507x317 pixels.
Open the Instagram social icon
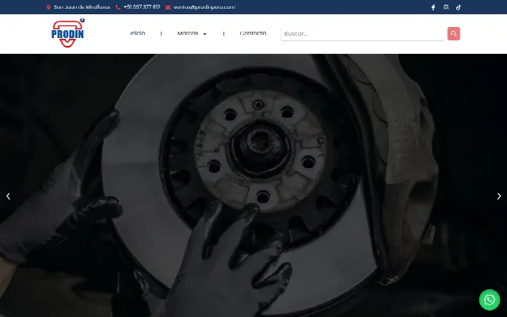point(446,7)
